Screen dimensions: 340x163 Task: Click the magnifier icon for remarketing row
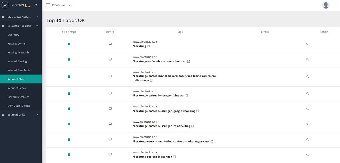pyautogui.click(x=307, y=124)
